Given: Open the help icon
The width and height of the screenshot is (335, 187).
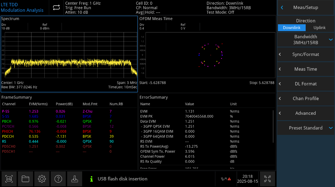Looking at the screenshot, I should [x=58, y=179].
